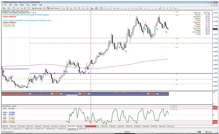Viewport: 219px width, 134px height.
Task: Switch to the AUDUSD,M15 chart tab
Action: (x=61, y=129)
